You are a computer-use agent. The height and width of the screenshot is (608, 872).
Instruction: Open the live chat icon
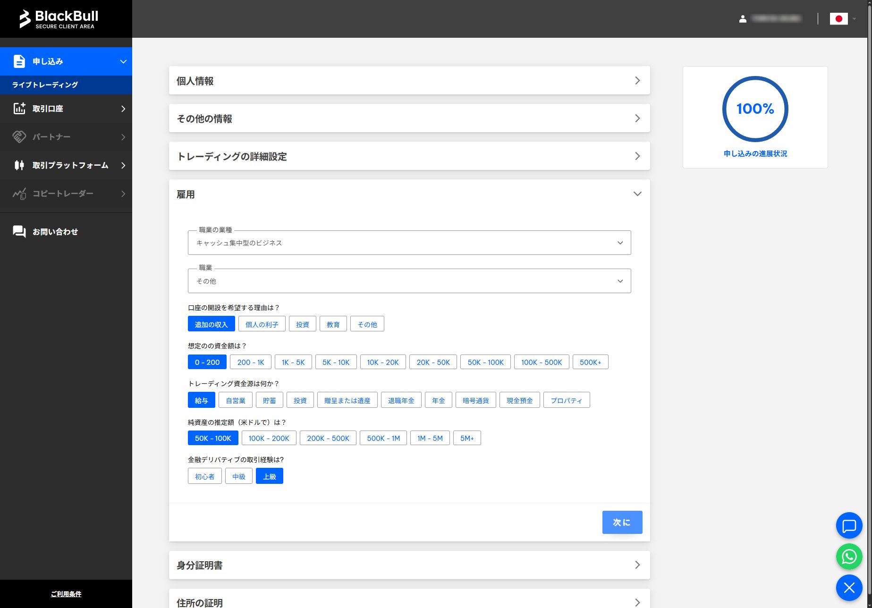point(848,525)
